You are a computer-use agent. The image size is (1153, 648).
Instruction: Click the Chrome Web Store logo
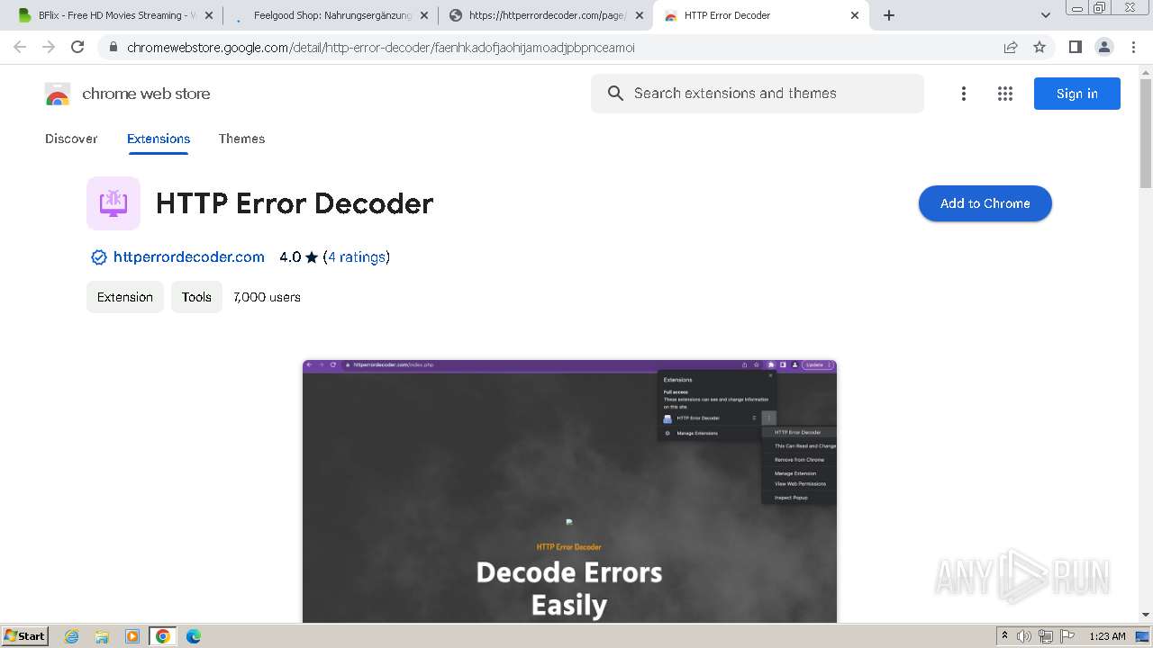click(x=58, y=94)
